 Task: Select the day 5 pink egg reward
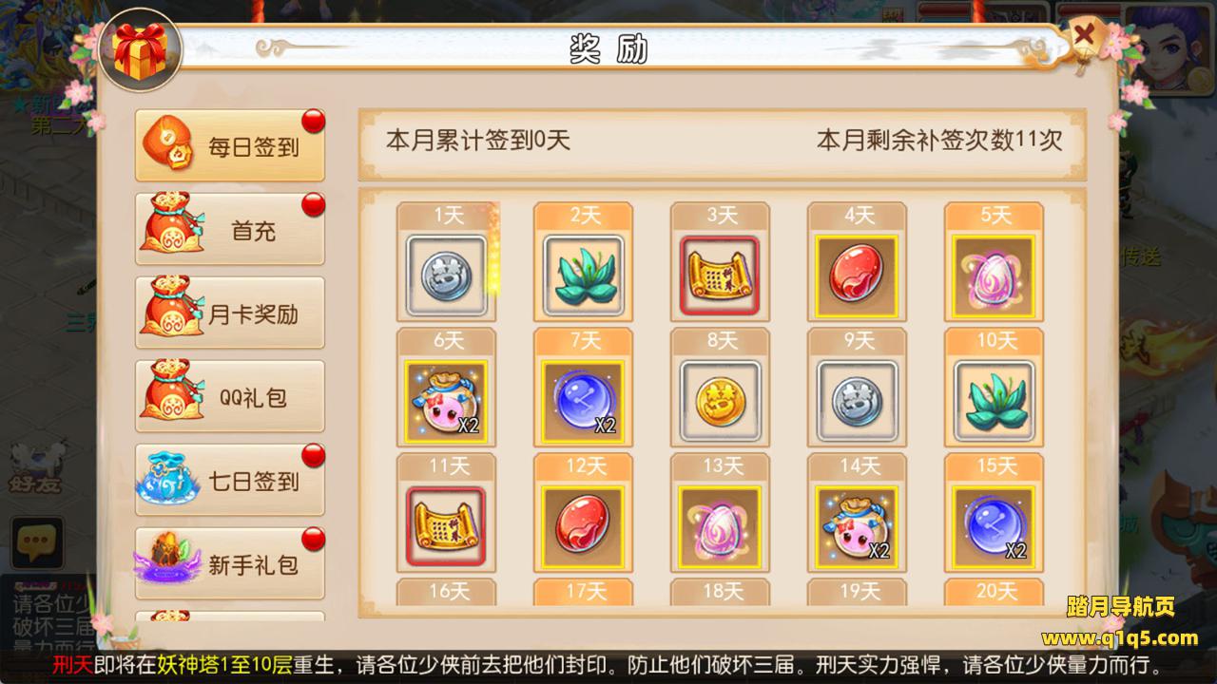pos(994,275)
